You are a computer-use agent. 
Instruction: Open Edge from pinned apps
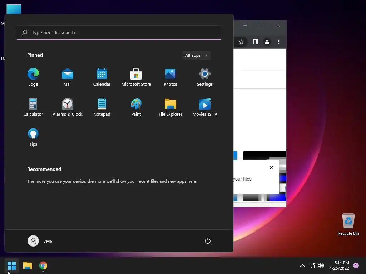click(x=33, y=77)
